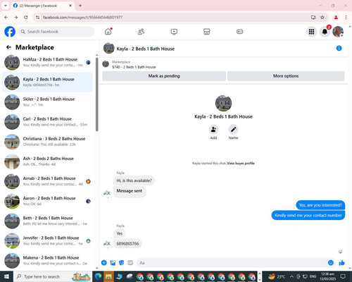Screen dimensions: 352x282
Task: Click the chat list scrollbar
Action: [x=96, y=94]
